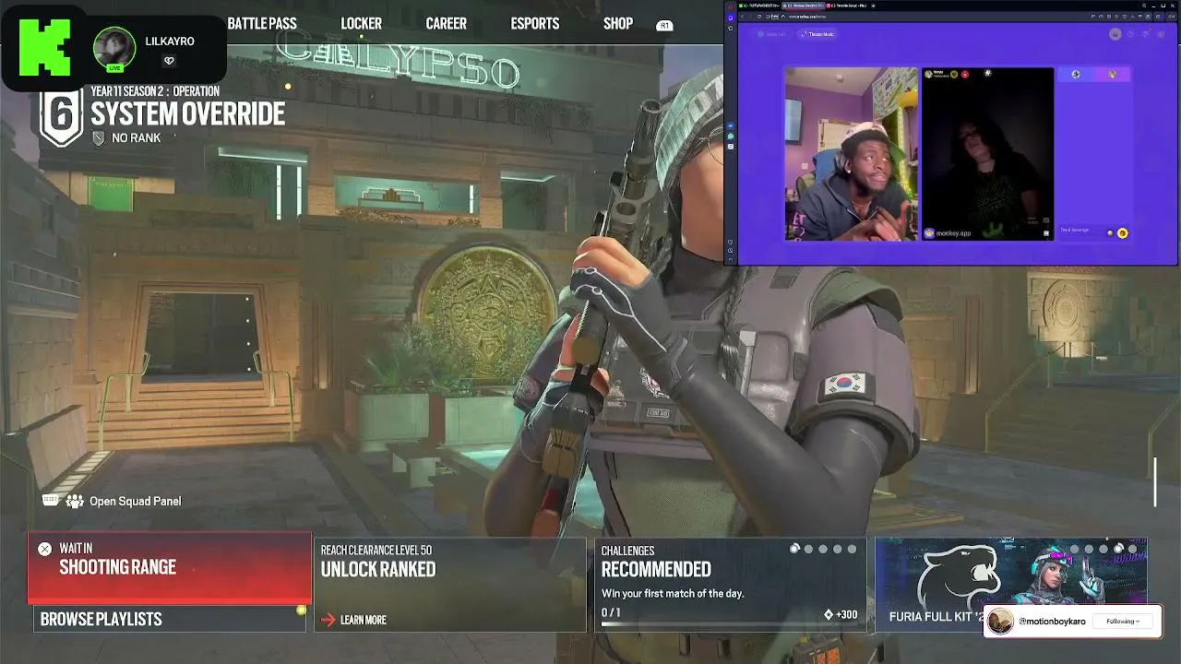Select the first FURIA banner page dot
Screen dimensions: 1181x664
(x=1075, y=549)
